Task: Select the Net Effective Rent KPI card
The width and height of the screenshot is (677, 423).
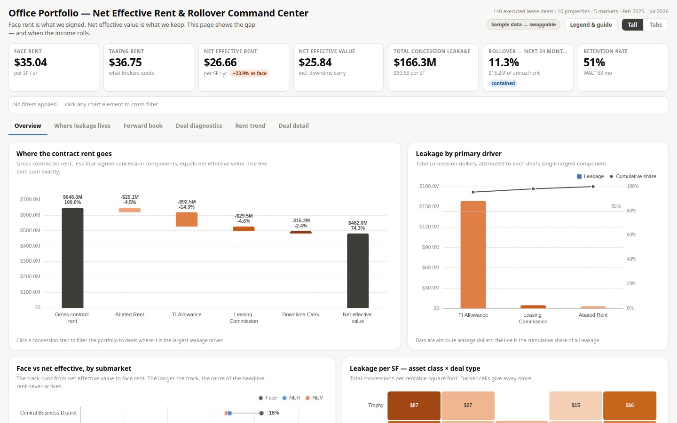Action: pyautogui.click(x=244, y=67)
